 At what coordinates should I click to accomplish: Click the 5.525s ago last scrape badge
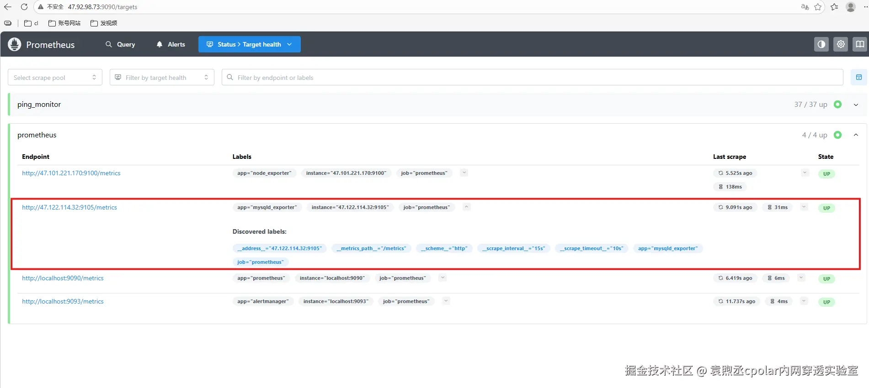pyautogui.click(x=735, y=173)
